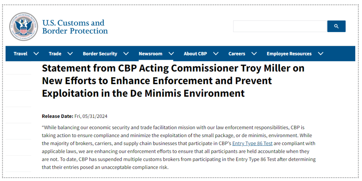Open the About CBP menu item
The width and height of the screenshot is (362, 181).
[x=195, y=54]
